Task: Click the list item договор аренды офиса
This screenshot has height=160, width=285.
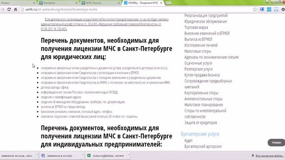Action: 55,87
